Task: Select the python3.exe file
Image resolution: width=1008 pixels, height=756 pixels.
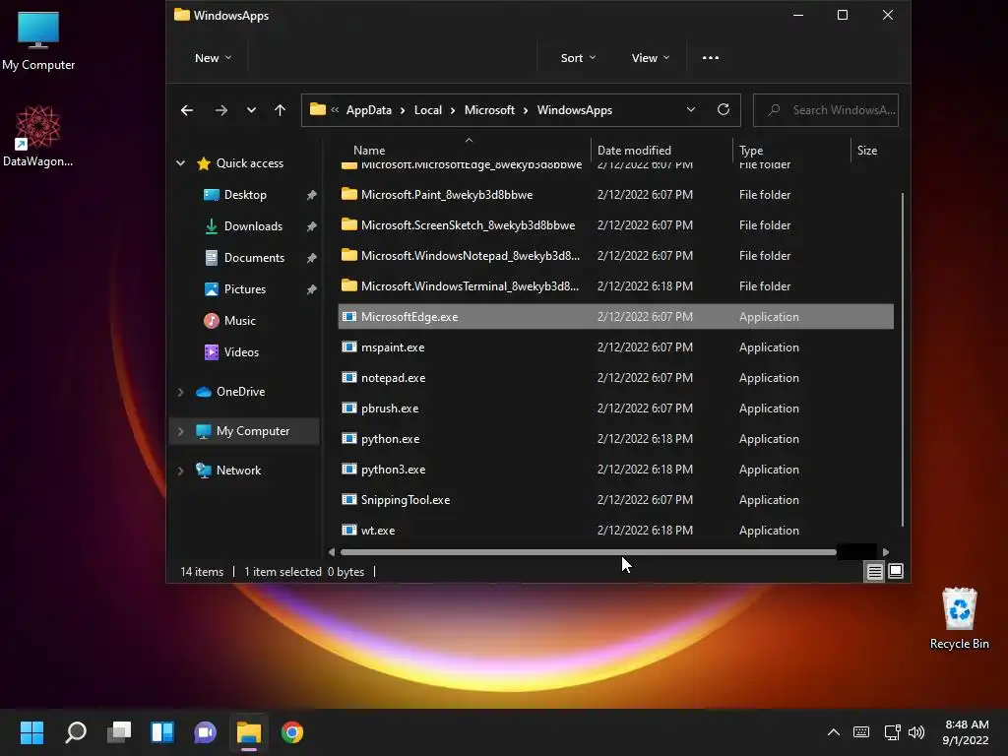Action: pos(615,470)
